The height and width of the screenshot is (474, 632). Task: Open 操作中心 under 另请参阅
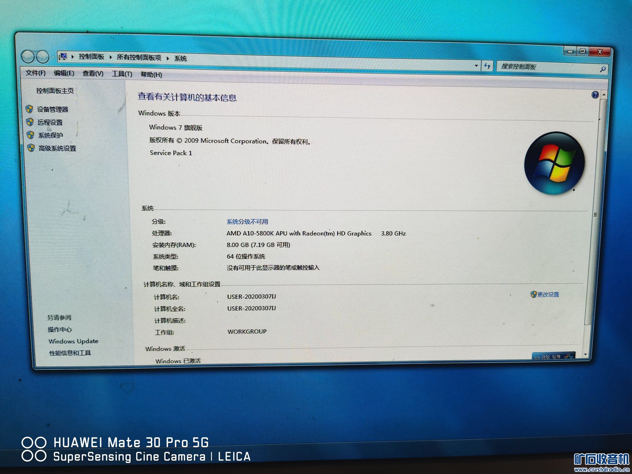pyautogui.click(x=60, y=330)
